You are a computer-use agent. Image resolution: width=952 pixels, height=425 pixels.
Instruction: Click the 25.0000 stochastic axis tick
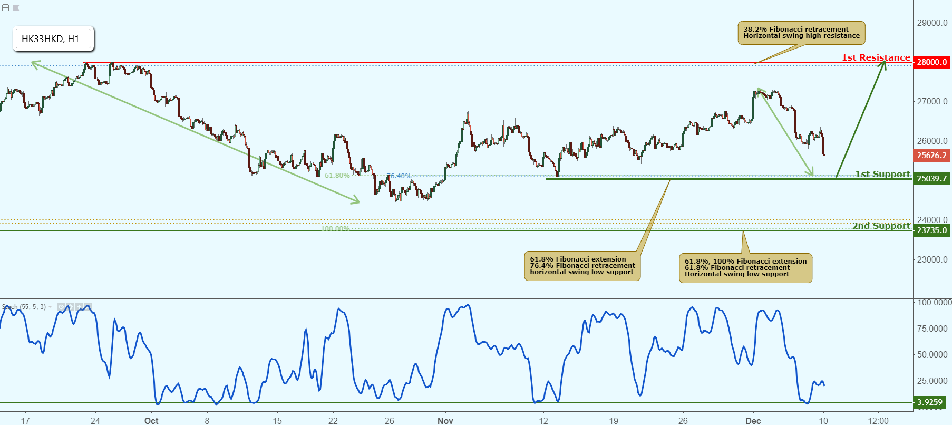point(932,381)
